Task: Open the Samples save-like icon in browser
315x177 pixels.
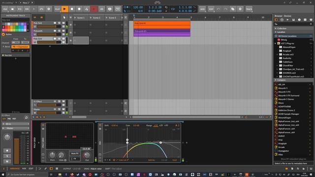Action: [293, 20]
